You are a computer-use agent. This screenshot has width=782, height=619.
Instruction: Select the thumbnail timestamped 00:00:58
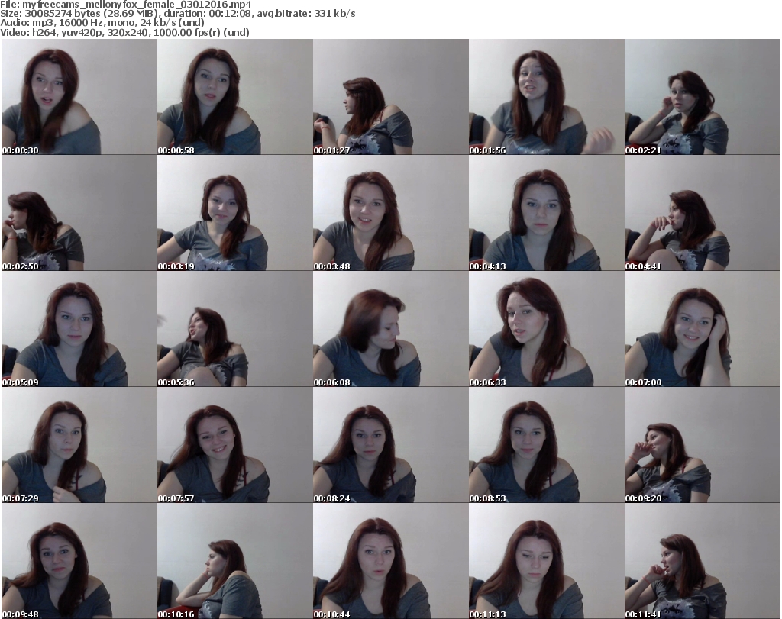coord(235,97)
